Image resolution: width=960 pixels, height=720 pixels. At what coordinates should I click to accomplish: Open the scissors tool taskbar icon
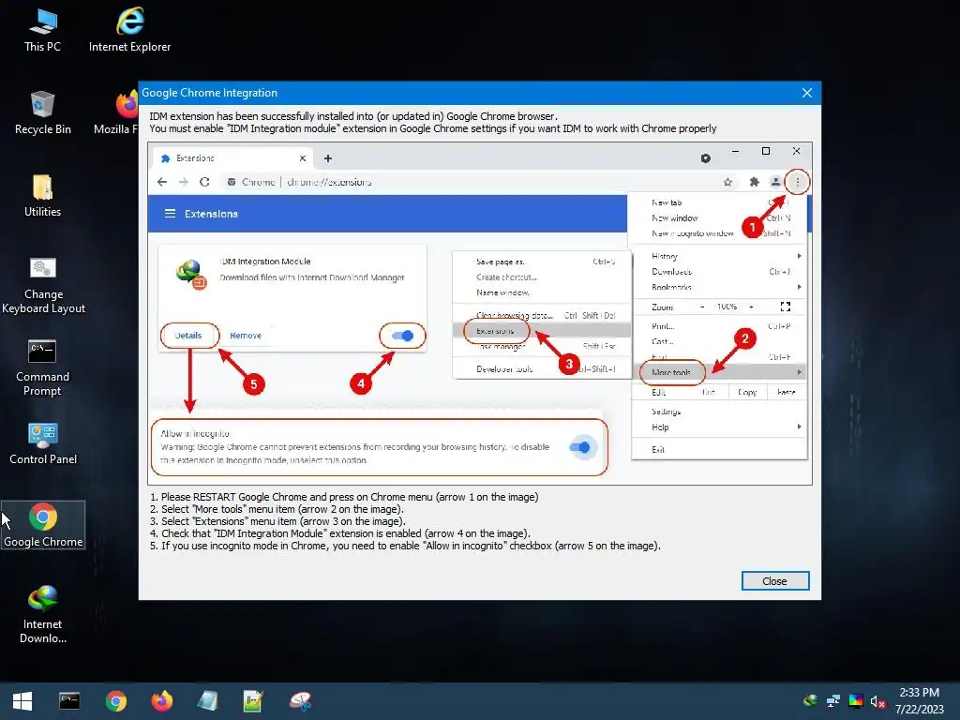300,701
